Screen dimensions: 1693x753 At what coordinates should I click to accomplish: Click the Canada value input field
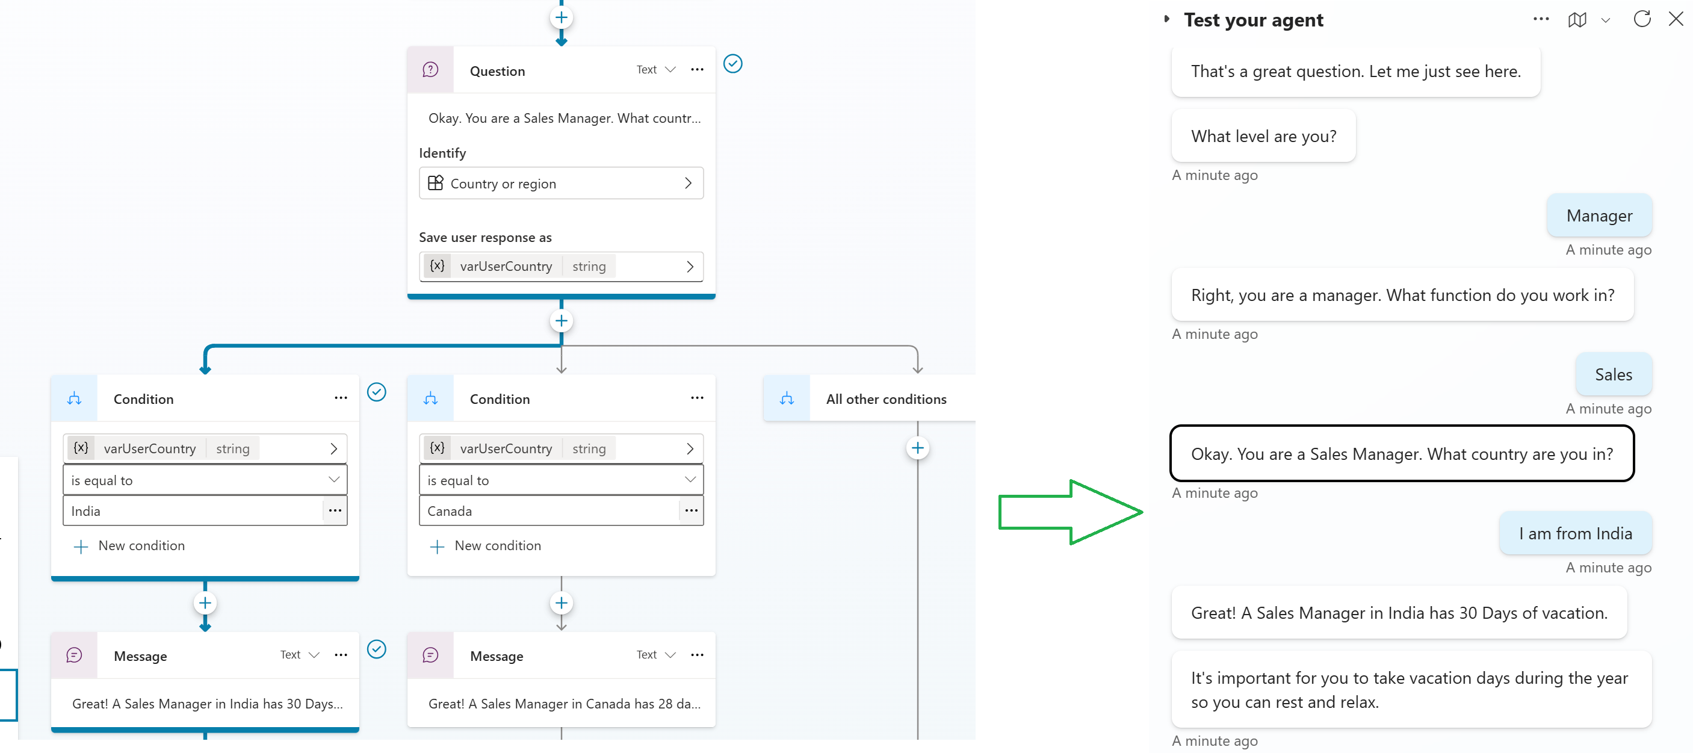(547, 510)
